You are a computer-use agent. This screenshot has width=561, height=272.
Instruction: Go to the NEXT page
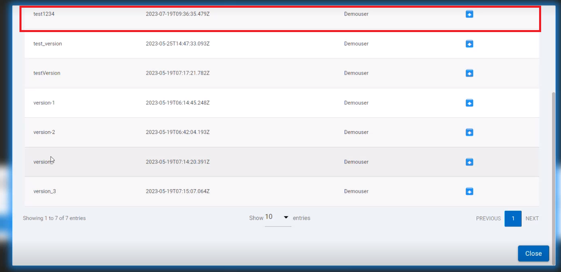[x=532, y=218]
